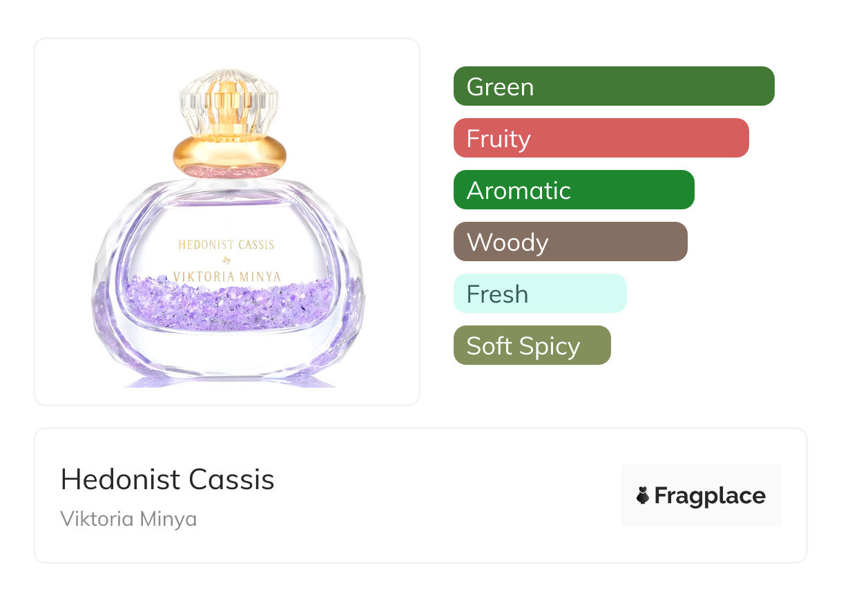
Task: Choose the Aromatic accord bar
Action: (x=573, y=190)
